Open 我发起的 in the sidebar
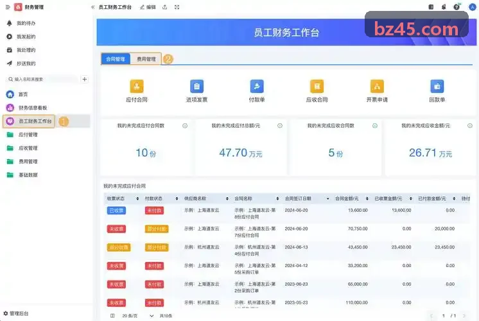The height and width of the screenshot is (321, 479). (x=26, y=37)
